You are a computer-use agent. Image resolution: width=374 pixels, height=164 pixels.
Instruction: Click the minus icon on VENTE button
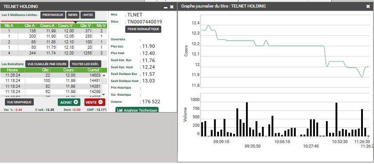click(x=100, y=102)
